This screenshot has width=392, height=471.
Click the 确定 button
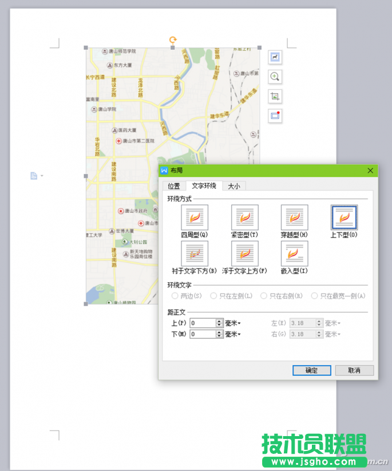pos(311,370)
